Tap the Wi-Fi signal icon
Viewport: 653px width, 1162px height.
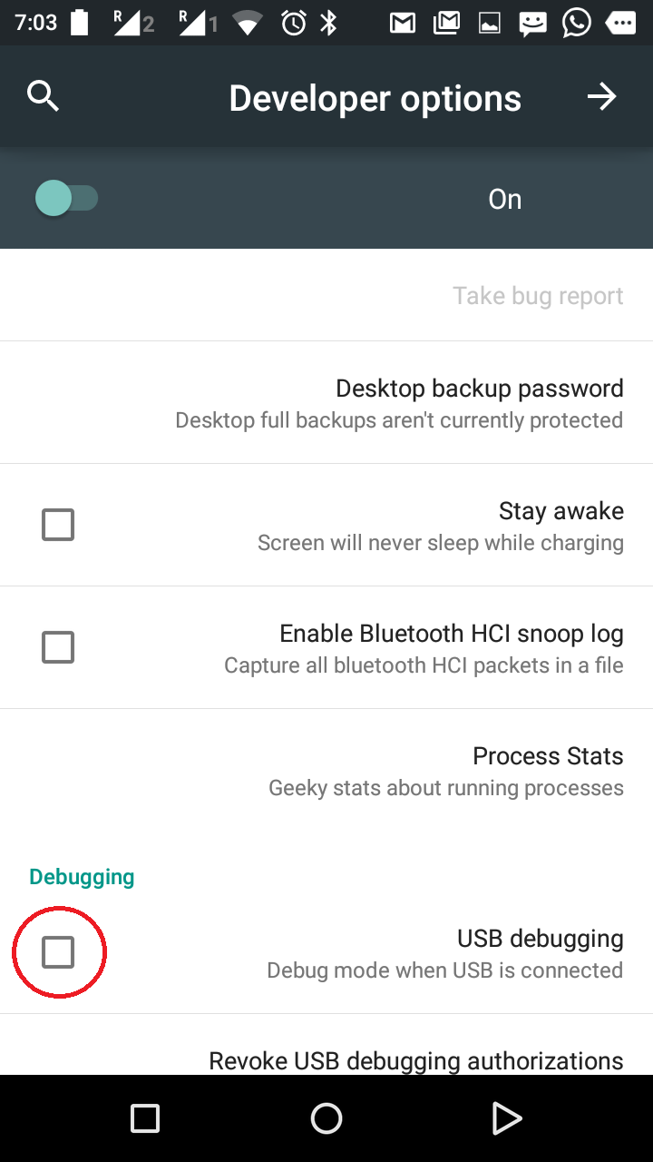tap(248, 24)
